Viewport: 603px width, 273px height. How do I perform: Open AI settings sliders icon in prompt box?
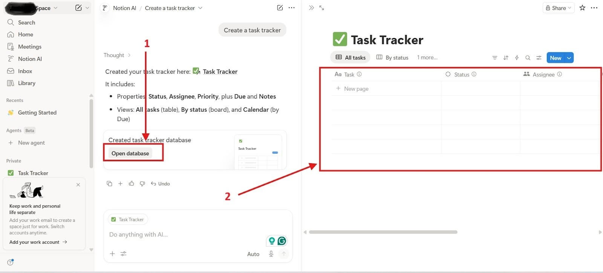pos(123,254)
